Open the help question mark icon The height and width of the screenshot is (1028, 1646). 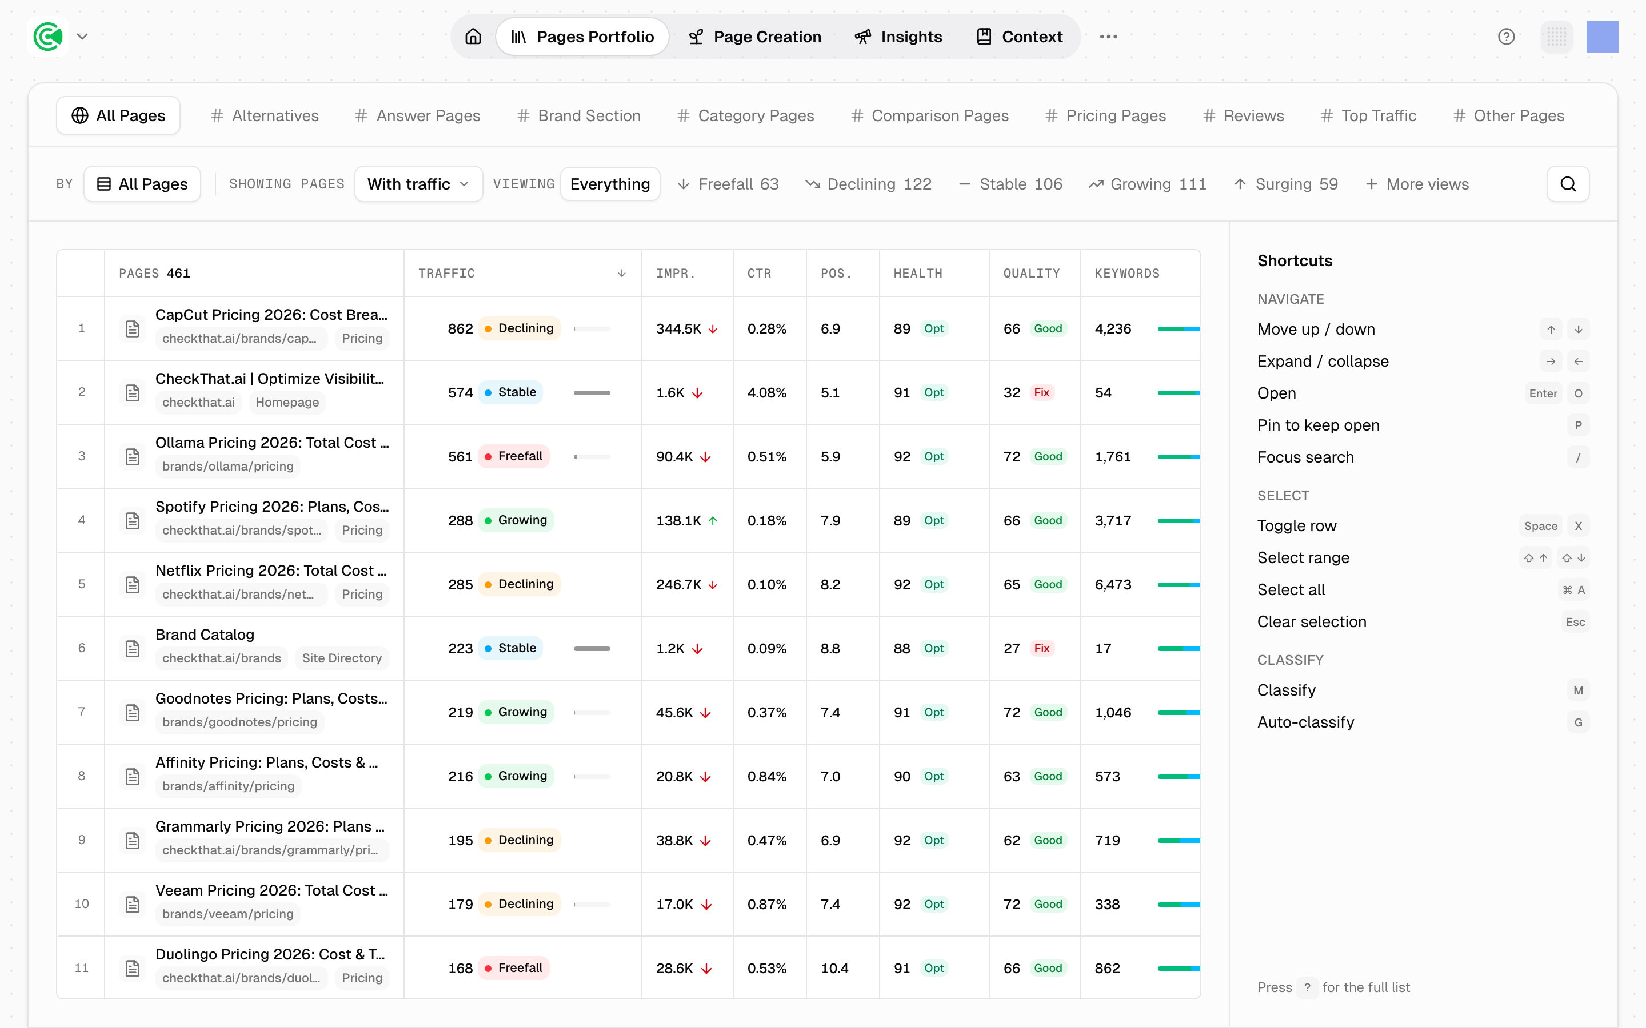click(x=1506, y=37)
